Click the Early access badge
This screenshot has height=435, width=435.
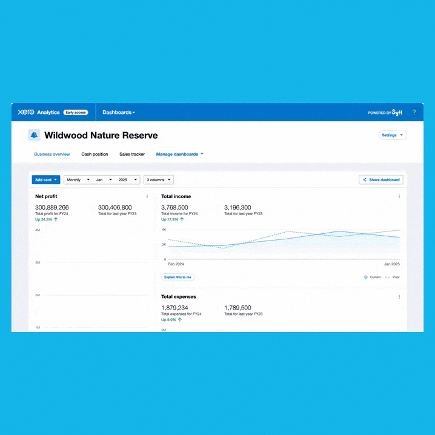(x=76, y=113)
